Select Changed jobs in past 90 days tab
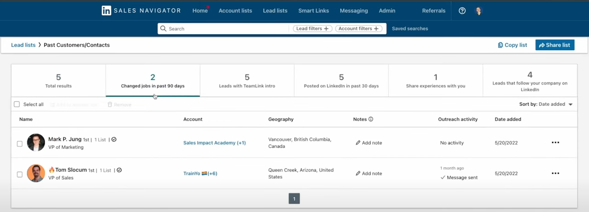This screenshot has height=212, width=589. tap(152, 81)
